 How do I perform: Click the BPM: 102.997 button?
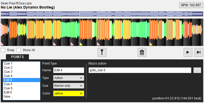(x=191, y=5)
